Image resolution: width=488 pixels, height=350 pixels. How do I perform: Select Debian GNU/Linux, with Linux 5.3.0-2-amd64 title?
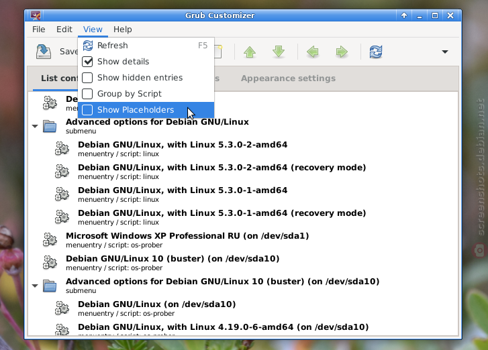183,145
